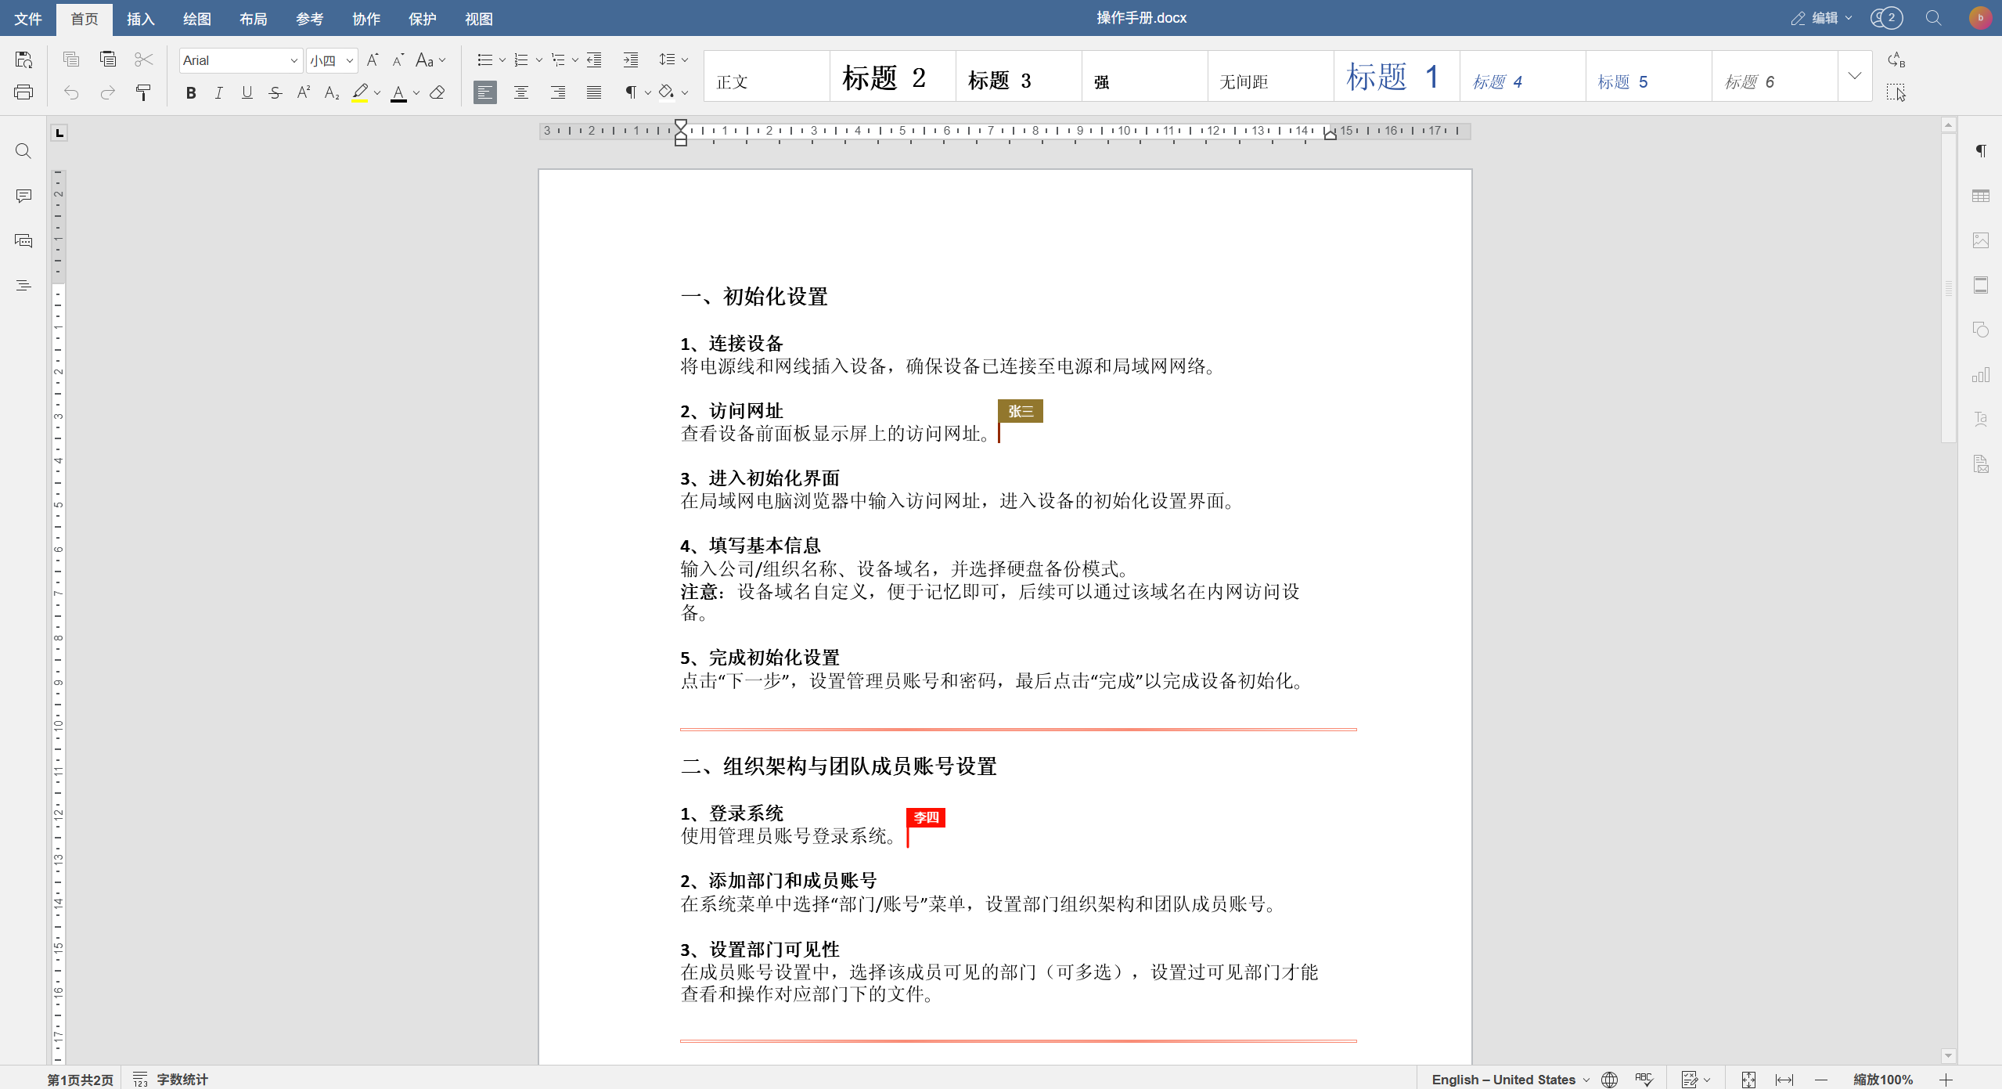Expand the styles gallery chevron
2002x1089 pixels.
(x=1854, y=76)
